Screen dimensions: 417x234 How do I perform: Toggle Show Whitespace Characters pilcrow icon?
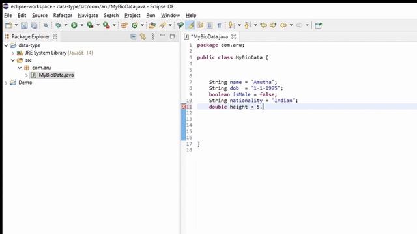coord(219,25)
